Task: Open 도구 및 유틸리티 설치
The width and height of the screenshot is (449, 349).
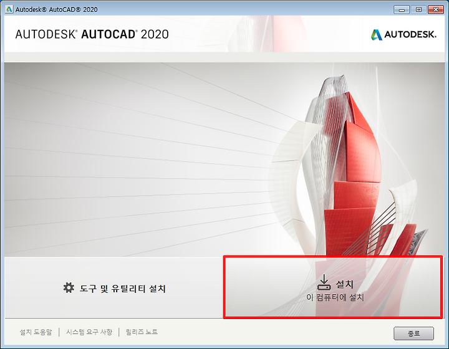Action: pos(114,289)
